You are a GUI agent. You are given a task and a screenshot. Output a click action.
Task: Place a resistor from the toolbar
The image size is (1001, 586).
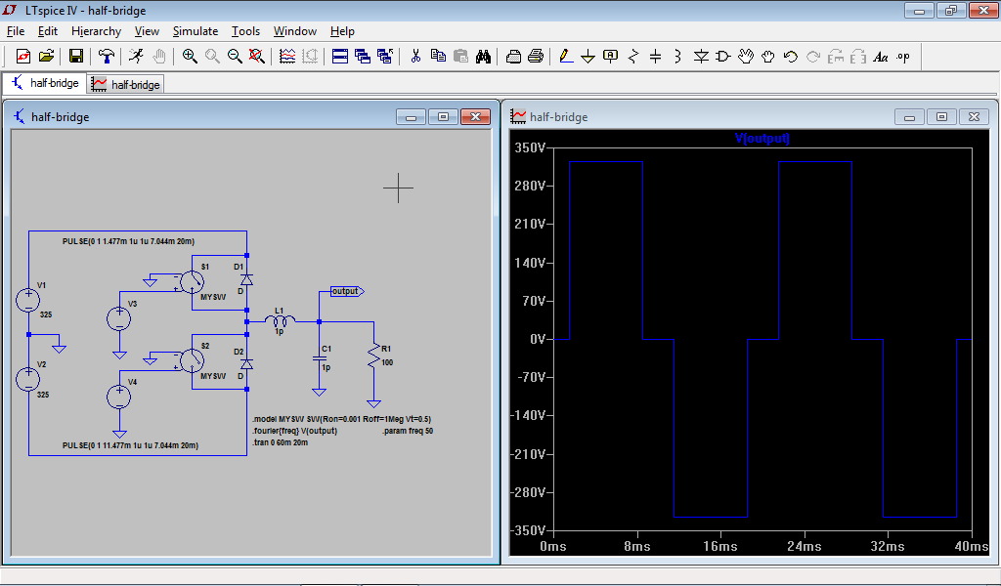(633, 57)
